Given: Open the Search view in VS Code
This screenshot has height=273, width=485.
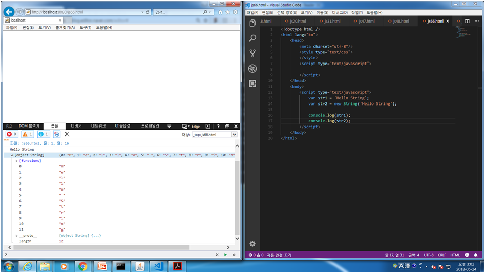Looking at the screenshot, I should pyautogui.click(x=252, y=38).
